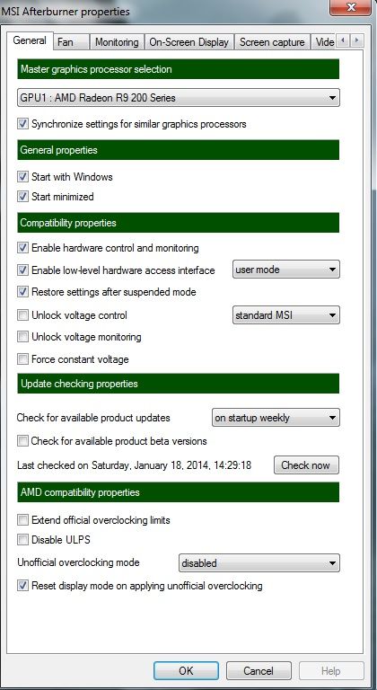Click the Compatibility properties header
This screenshot has width=377, height=690.
click(x=178, y=223)
